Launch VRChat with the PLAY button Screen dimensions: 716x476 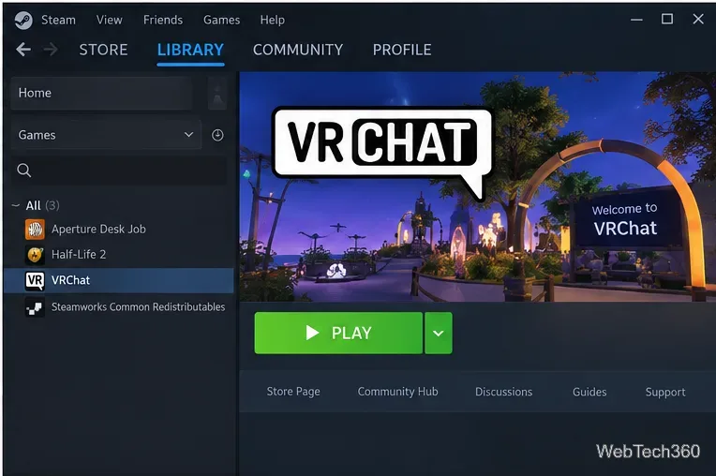[x=338, y=334]
